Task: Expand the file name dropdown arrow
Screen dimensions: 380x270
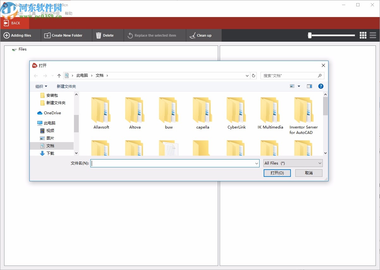Action: coord(257,163)
